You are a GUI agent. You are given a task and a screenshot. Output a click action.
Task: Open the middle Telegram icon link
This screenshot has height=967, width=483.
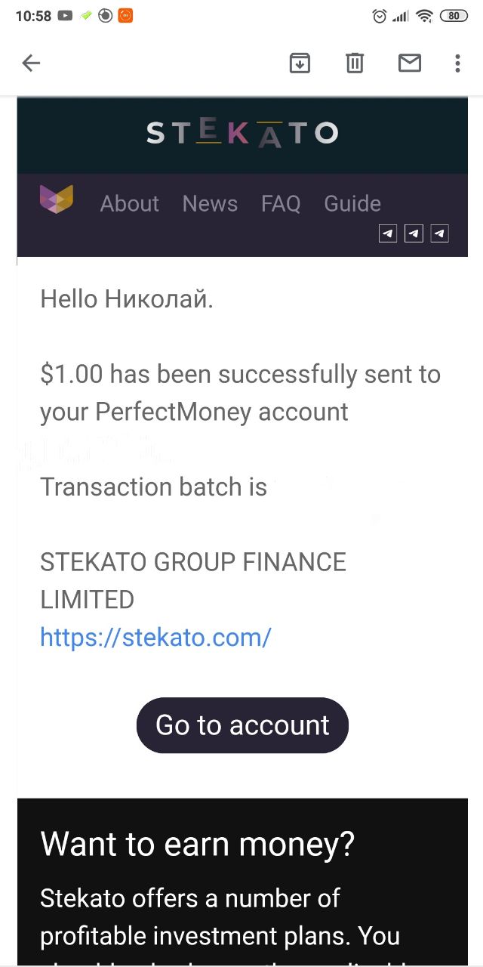point(414,233)
